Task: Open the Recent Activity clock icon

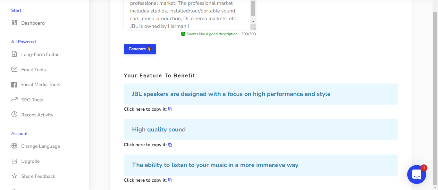Action: point(14,115)
